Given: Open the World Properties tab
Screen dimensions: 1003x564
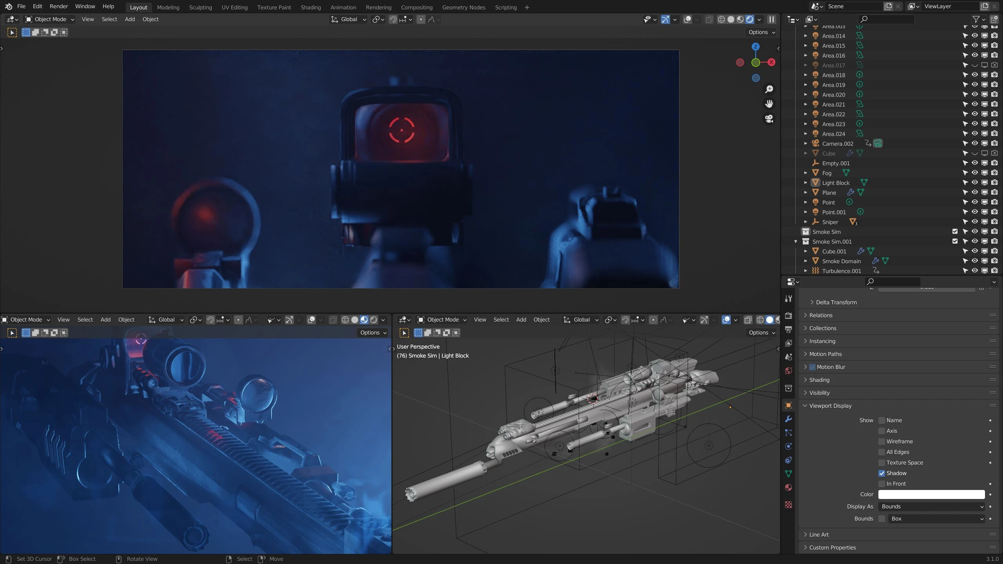Looking at the screenshot, I should (789, 371).
